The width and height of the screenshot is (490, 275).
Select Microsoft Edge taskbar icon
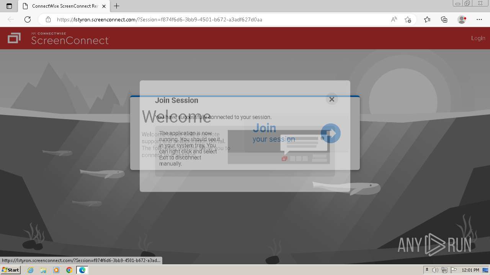(x=82, y=270)
